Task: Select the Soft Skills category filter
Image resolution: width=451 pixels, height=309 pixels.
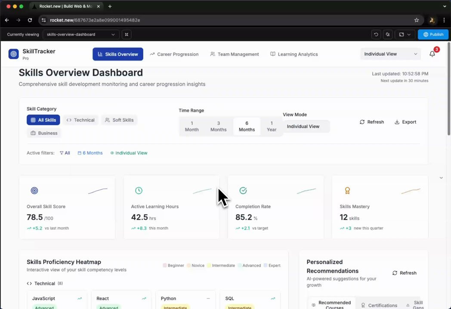Action: (x=119, y=120)
